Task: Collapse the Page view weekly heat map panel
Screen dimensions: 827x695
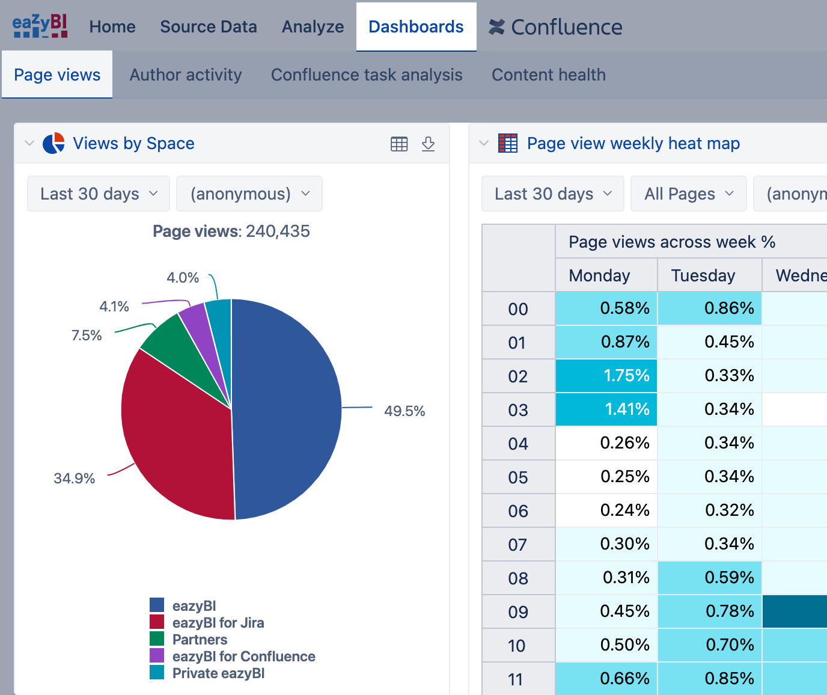Action: [483, 144]
